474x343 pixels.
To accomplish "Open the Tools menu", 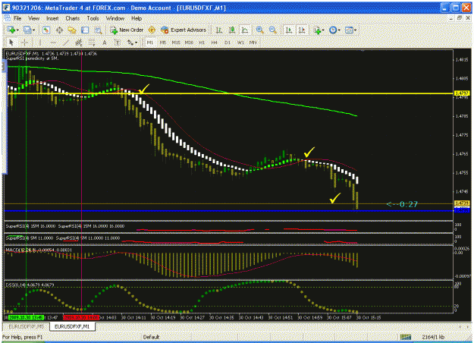I will tap(93, 18).
